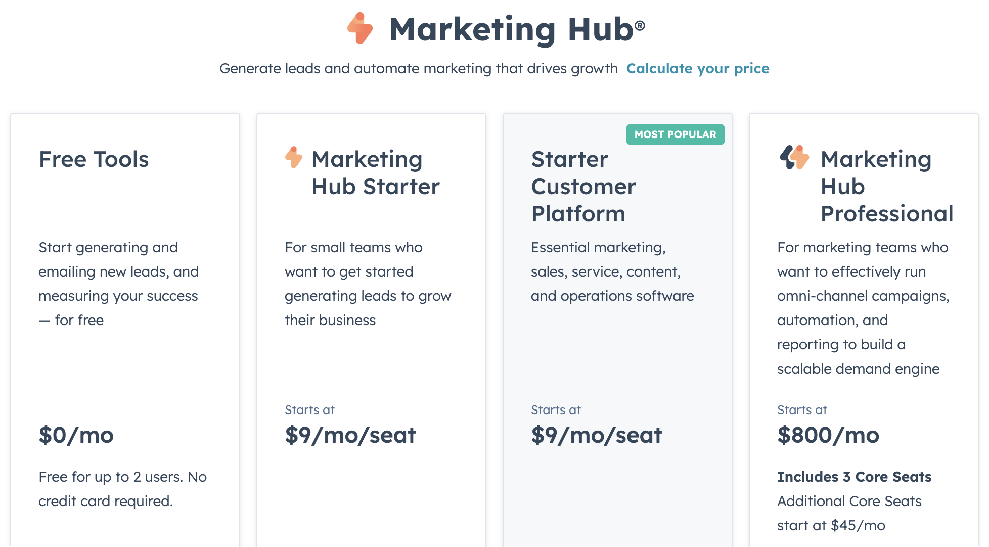Click the Marketing Hub Professional plan title
Image resolution: width=989 pixels, height=547 pixels.
tap(886, 187)
